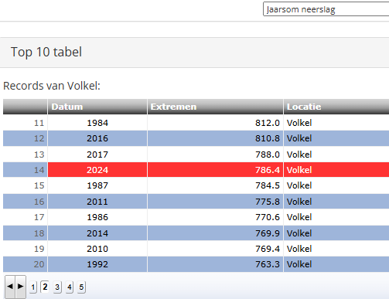Open page 4 of records

pos(70,287)
